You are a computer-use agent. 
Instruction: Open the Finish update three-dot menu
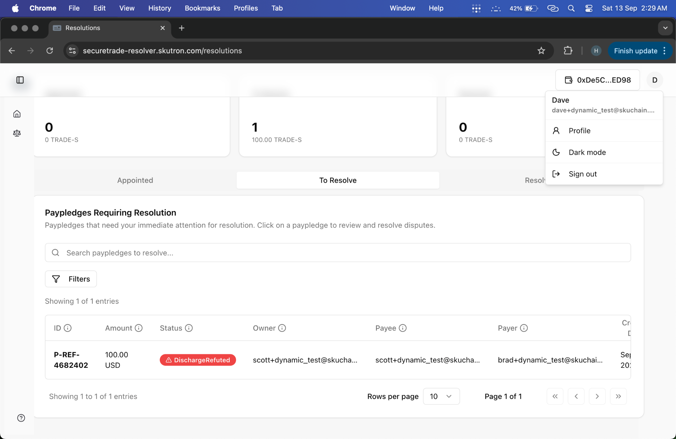click(664, 50)
